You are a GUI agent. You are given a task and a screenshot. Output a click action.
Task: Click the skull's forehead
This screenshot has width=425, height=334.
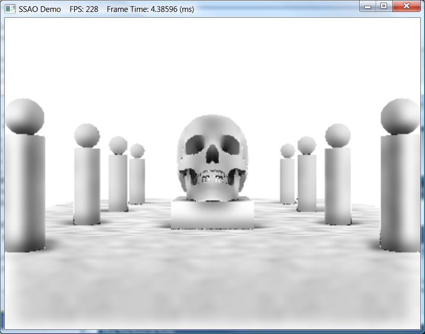(212, 125)
